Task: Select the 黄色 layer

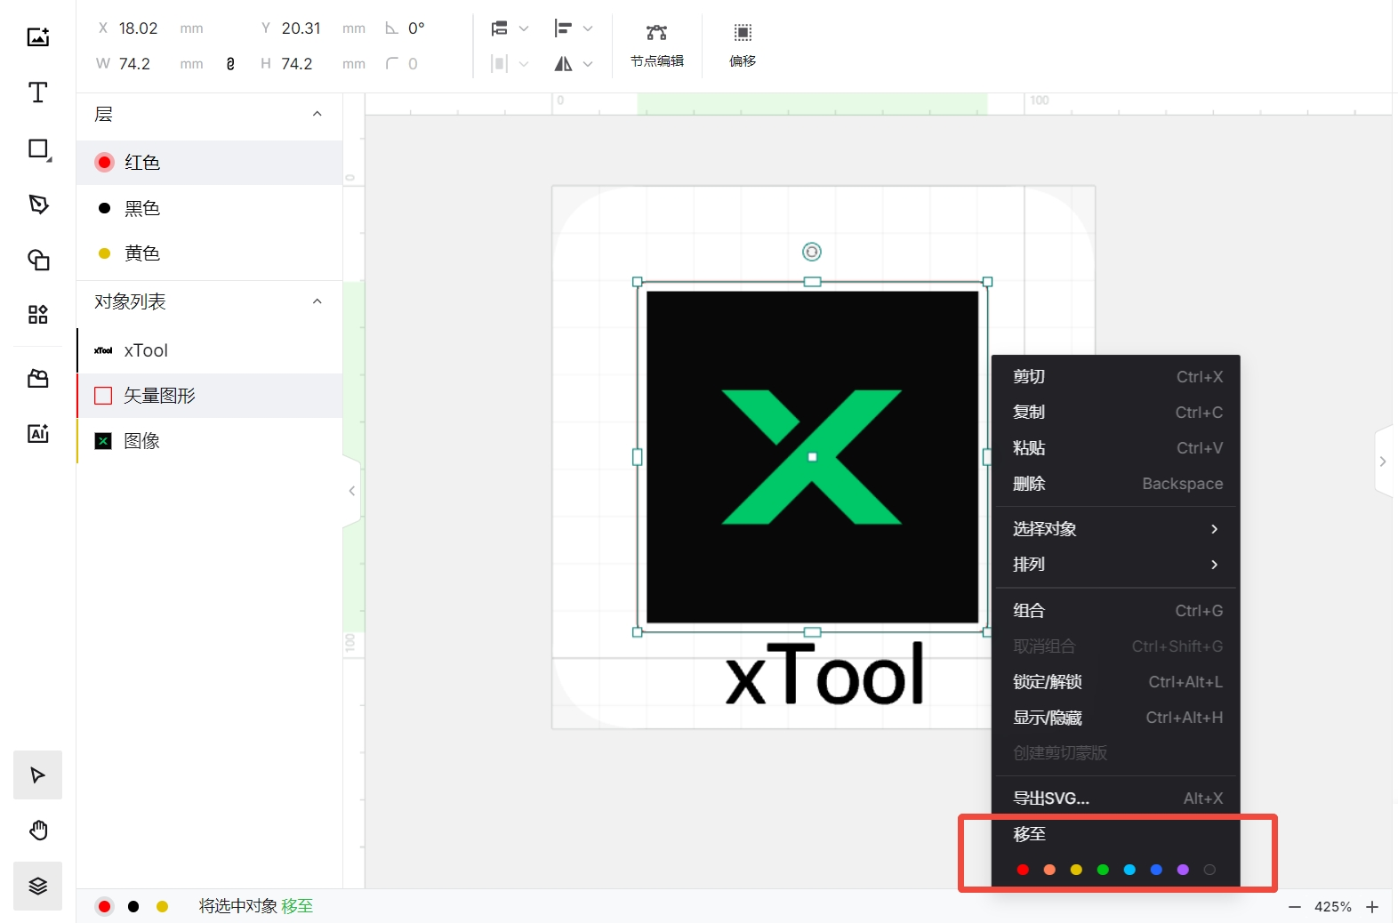Action: [210, 253]
